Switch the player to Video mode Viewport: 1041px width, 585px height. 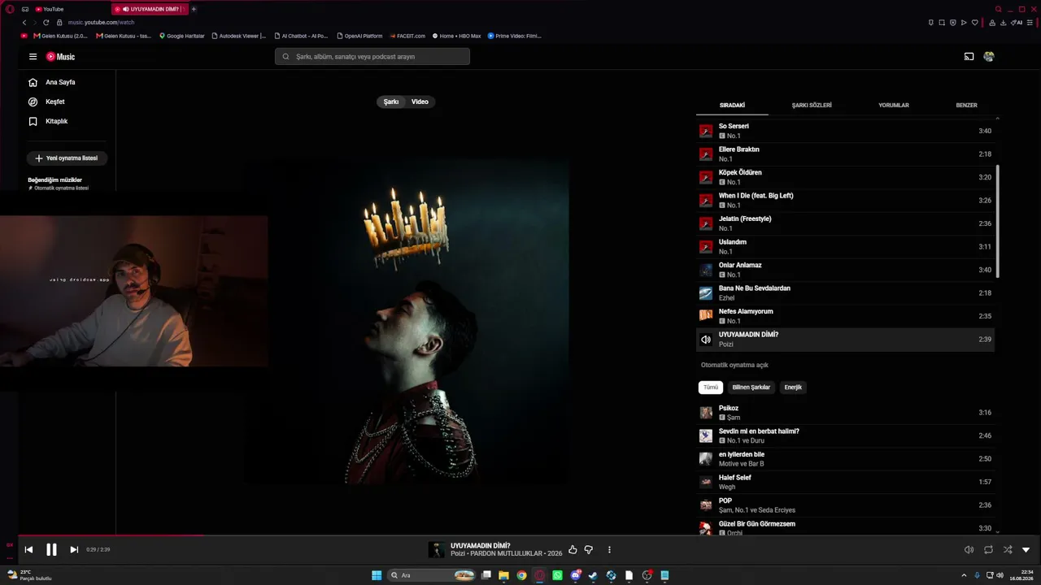[420, 102]
